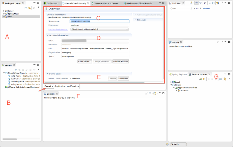Click the Server name input field
This screenshot has height=147, width=233.
point(100,21)
